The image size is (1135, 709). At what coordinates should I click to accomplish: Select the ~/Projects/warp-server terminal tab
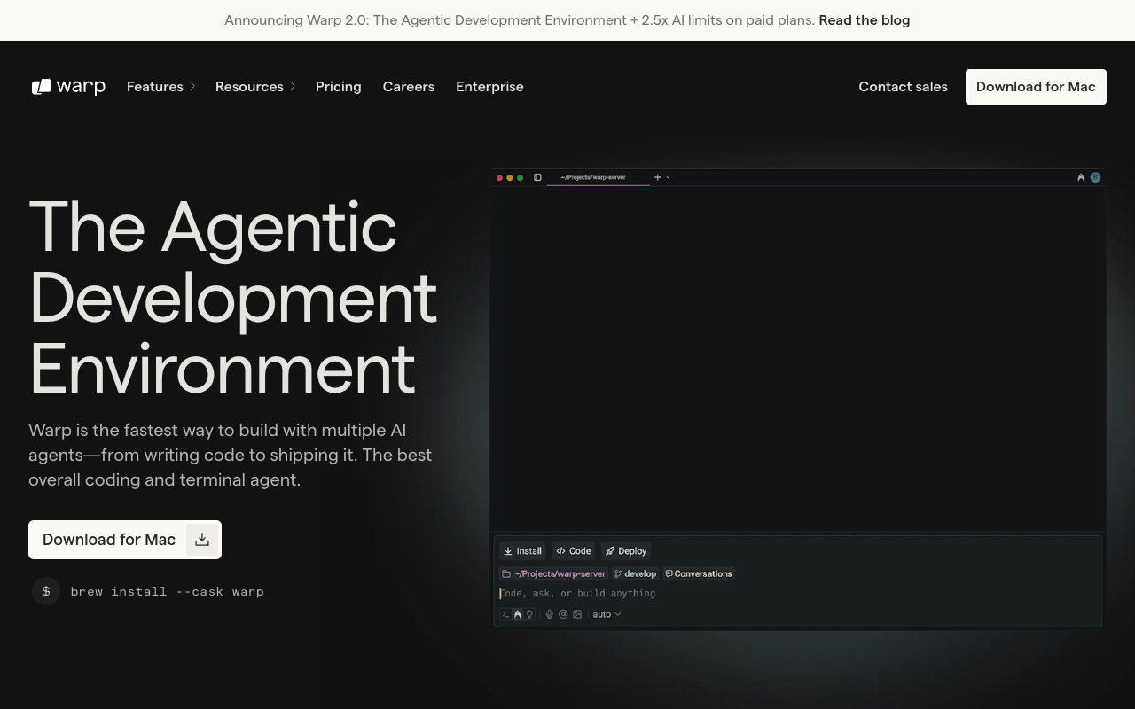[x=591, y=177]
